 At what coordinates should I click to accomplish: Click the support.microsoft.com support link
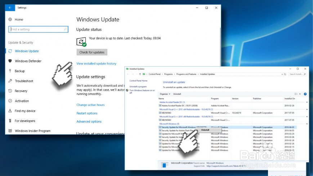227,166
